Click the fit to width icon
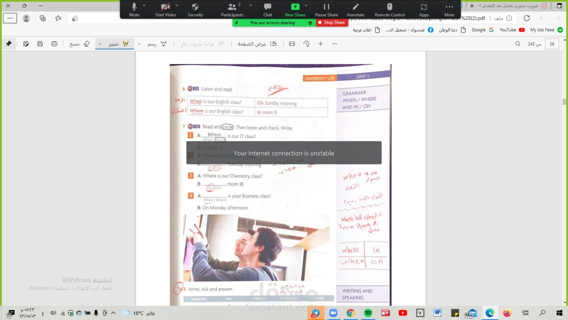The width and height of the screenshot is (568, 320). pos(292,44)
